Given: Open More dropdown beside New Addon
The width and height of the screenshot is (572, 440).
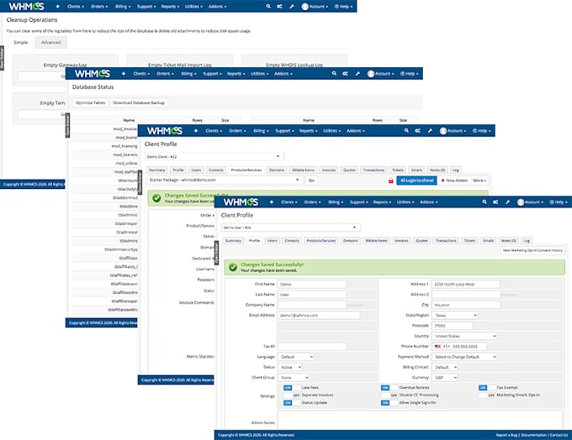Looking at the screenshot, I should [x=479, y=181].
